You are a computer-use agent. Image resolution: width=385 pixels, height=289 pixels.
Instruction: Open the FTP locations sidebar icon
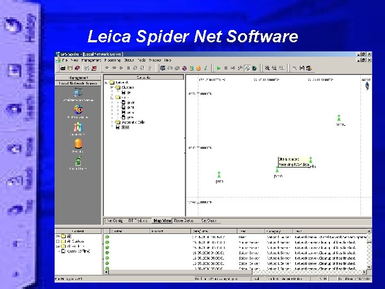pos(78,110)
